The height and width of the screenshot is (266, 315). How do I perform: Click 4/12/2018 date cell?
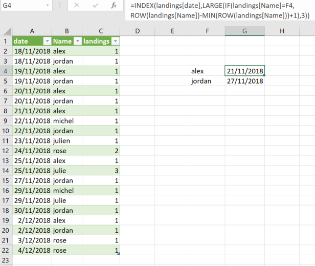click(x=32, y=251)
